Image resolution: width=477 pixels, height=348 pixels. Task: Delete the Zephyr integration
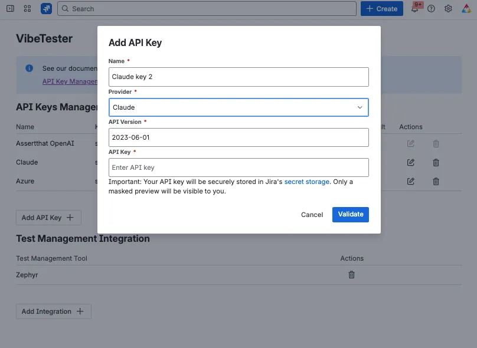click(351, 275)
